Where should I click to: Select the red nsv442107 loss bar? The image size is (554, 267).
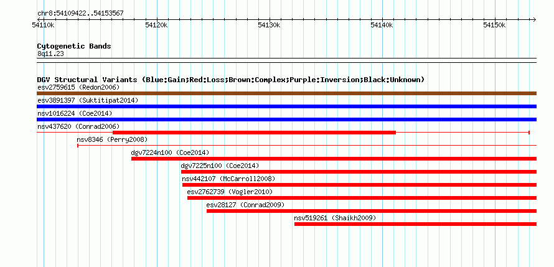[359, 185]
